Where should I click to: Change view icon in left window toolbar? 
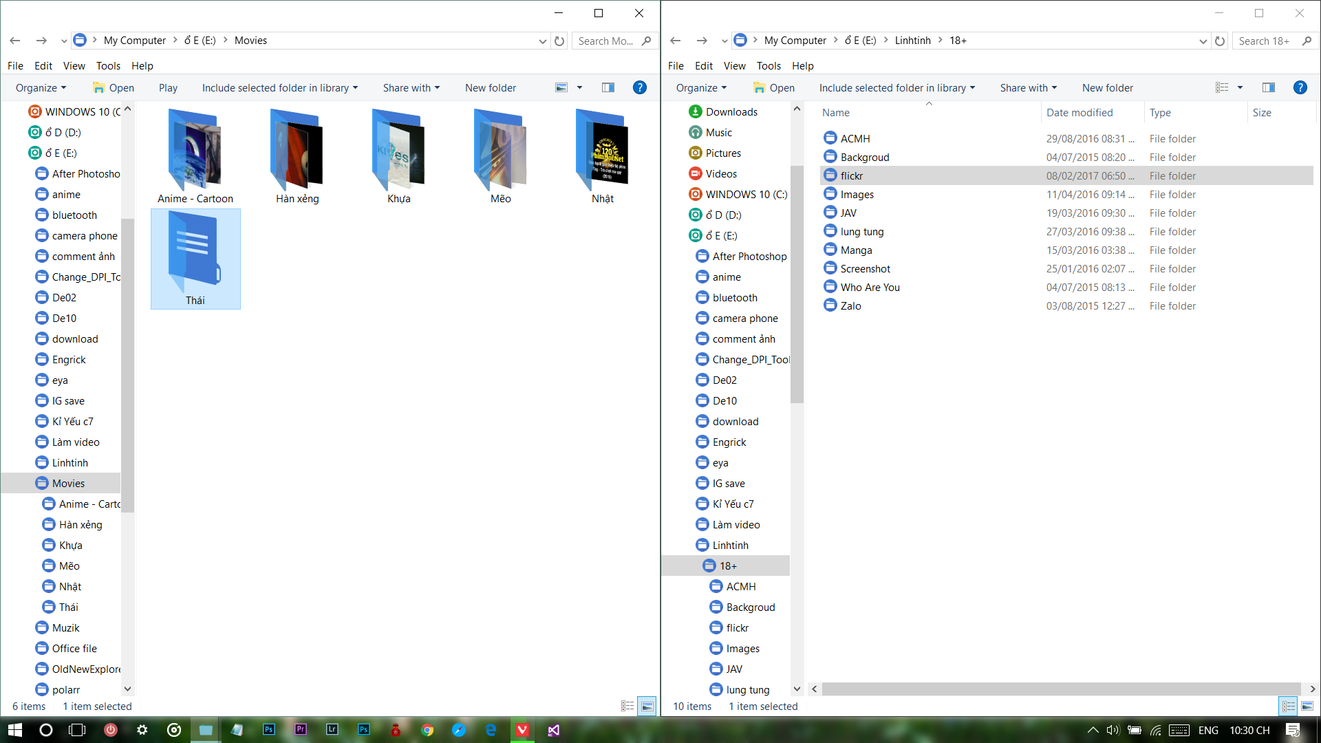[x=561, y=87]
